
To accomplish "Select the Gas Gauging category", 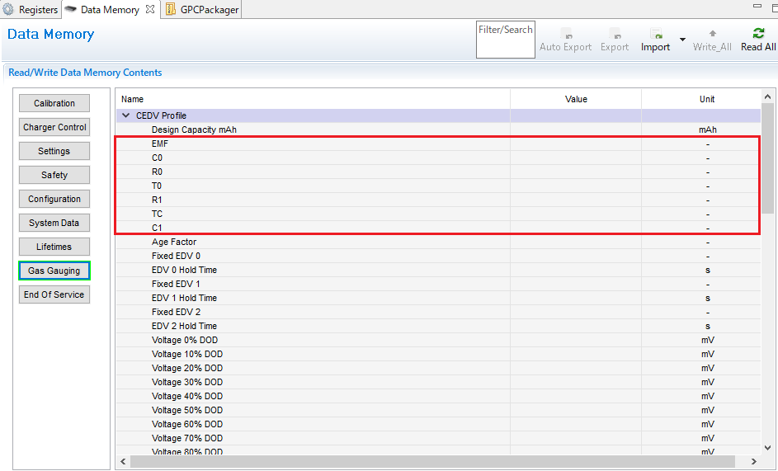I will click(54, 271).
